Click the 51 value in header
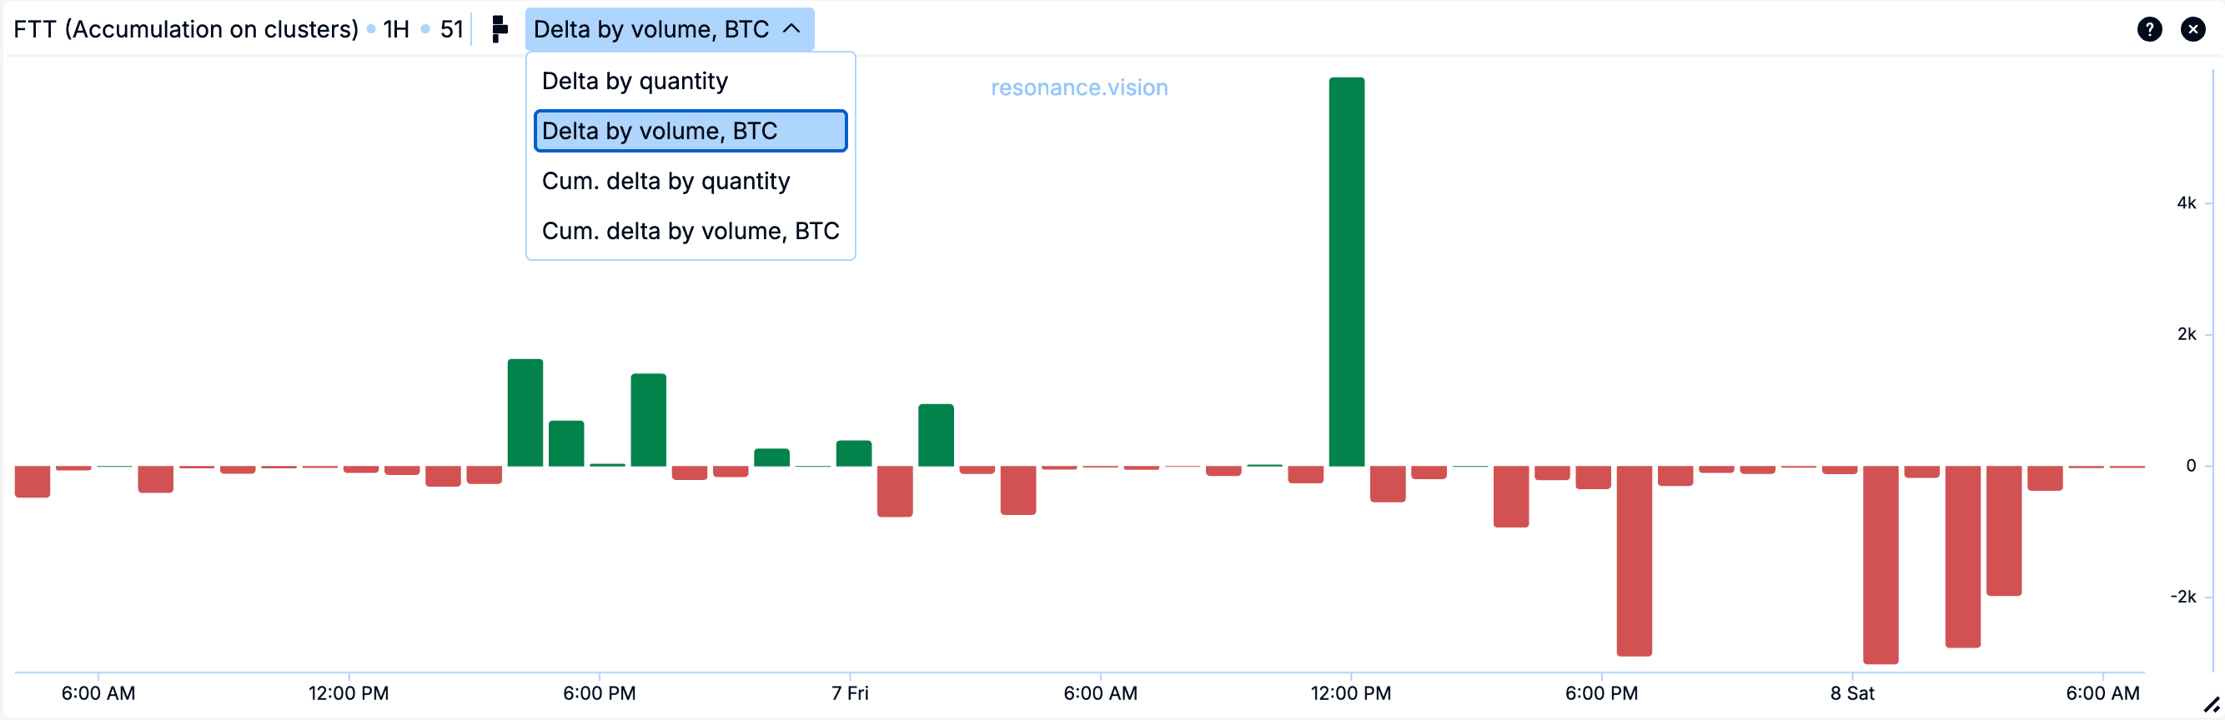 (451, 29)
